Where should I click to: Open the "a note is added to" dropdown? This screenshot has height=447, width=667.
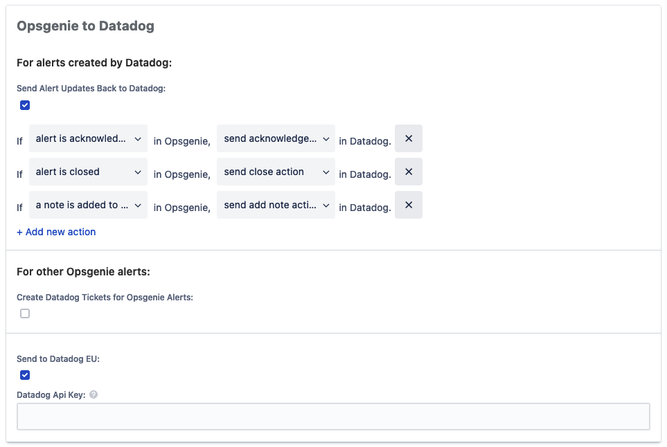88,204
